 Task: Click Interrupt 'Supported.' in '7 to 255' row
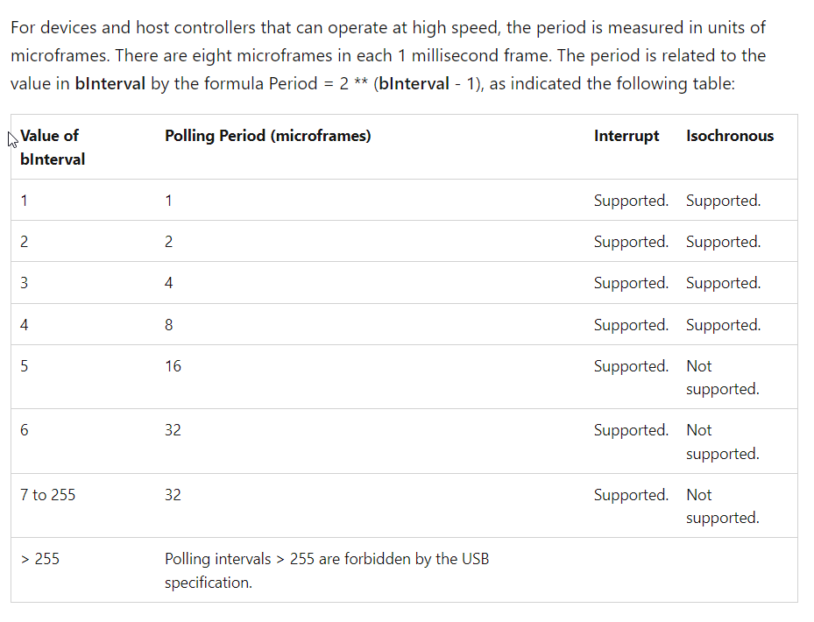click(x=631, y=495)
